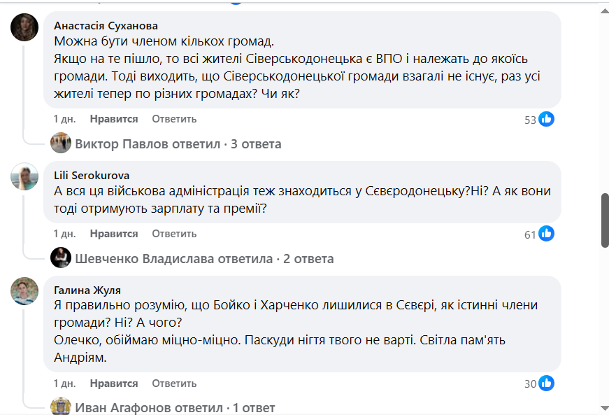609x415 pixels.
Task: Toggle Нравится on Lili Serokurova's comment
Action: [x=114, y=234]
